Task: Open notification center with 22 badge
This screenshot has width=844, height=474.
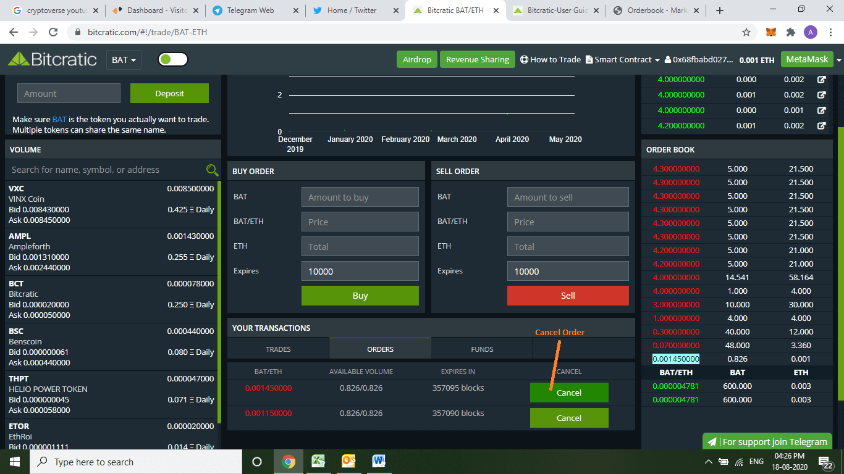Action: coord(825,462)
